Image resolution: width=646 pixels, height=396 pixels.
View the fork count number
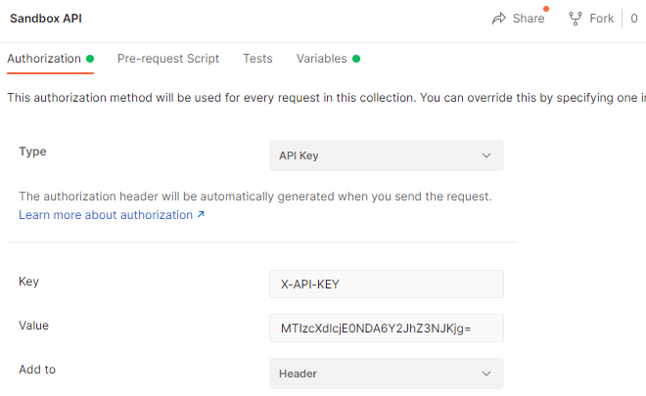pos(634,19)
